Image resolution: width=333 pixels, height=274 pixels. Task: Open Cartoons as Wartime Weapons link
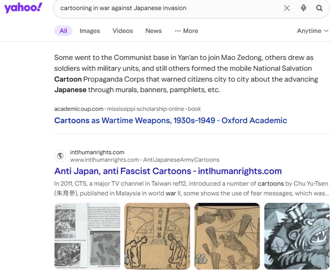170,120
